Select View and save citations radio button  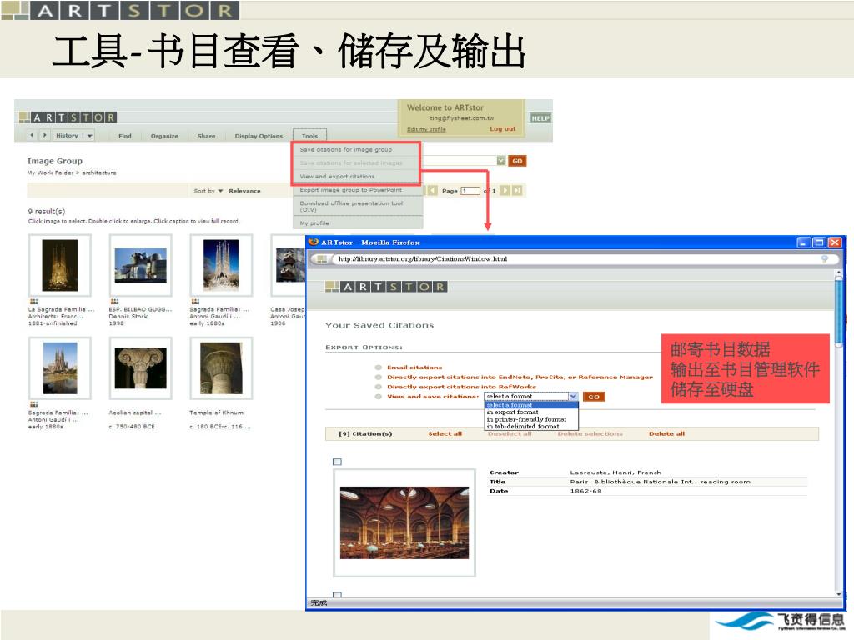click(378, 396)
